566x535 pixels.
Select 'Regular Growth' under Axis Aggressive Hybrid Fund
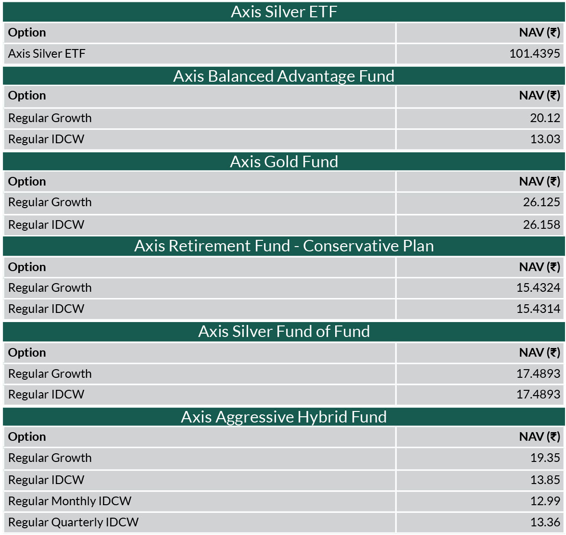[x=50, y=458]
